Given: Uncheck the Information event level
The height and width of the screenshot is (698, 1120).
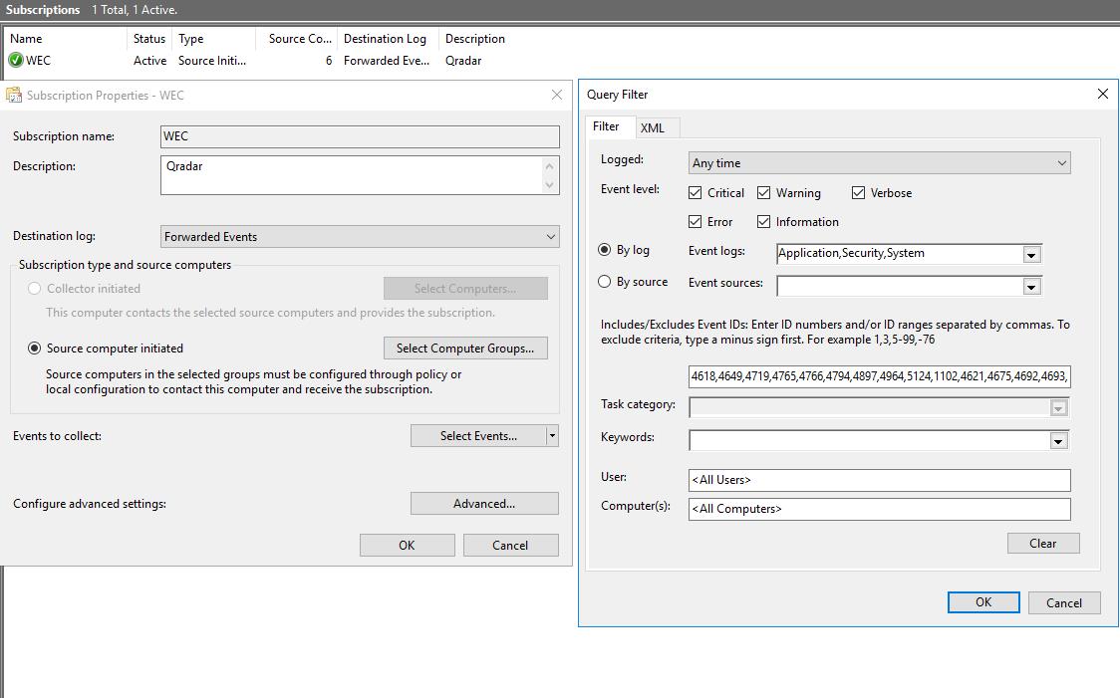Looking at the screenshot, I should coord(764,221).
